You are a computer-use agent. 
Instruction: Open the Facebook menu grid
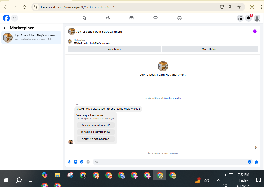(x=240, y=18)
